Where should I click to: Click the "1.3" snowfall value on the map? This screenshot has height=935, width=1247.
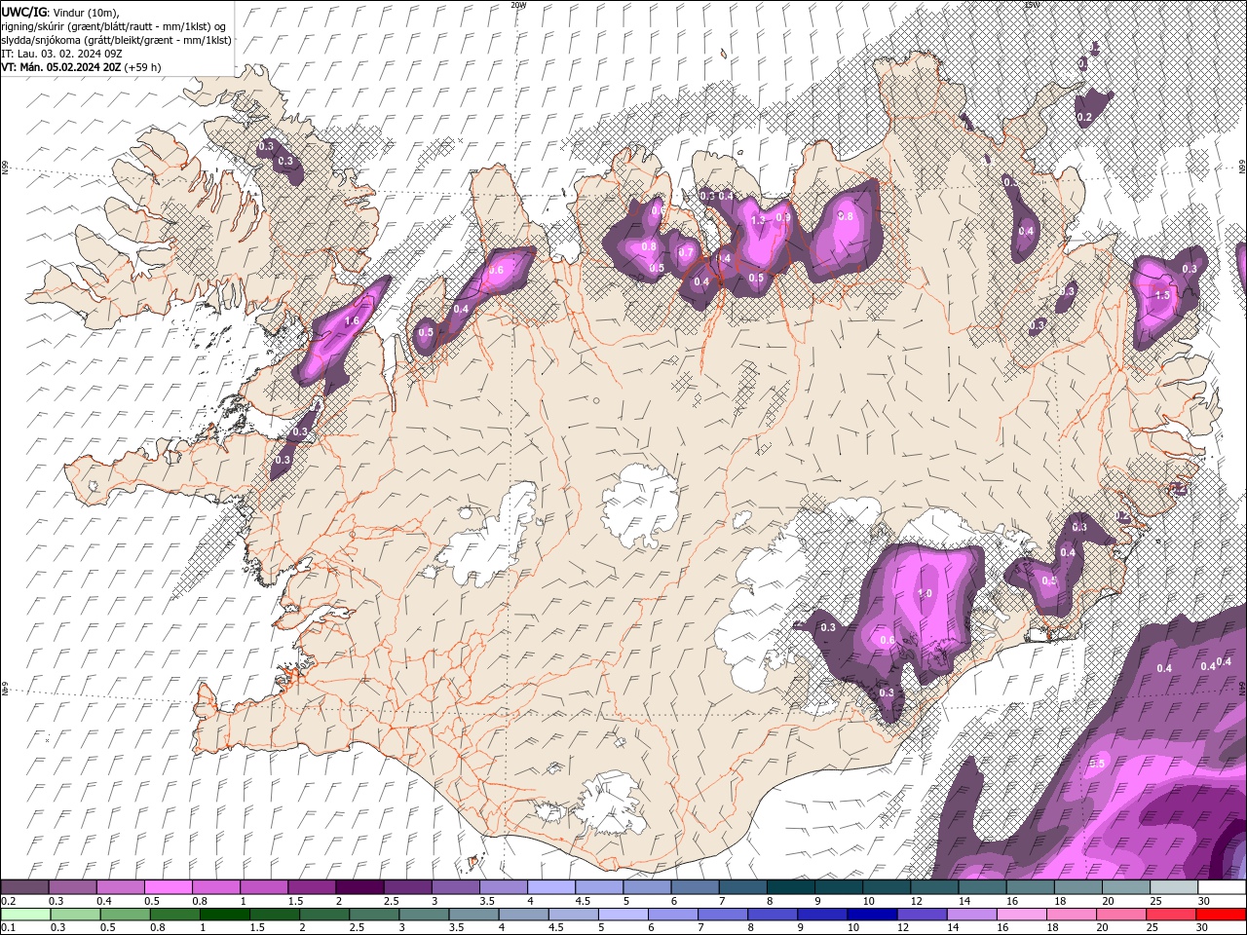point(759,221)
